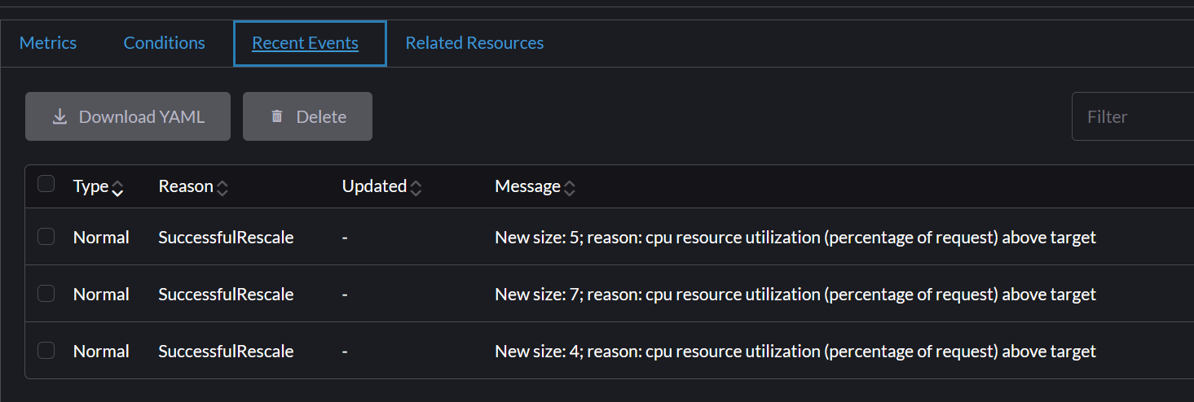Go to the Related Resources tab
The image size is (1194, 402).
tap(474, 43)
